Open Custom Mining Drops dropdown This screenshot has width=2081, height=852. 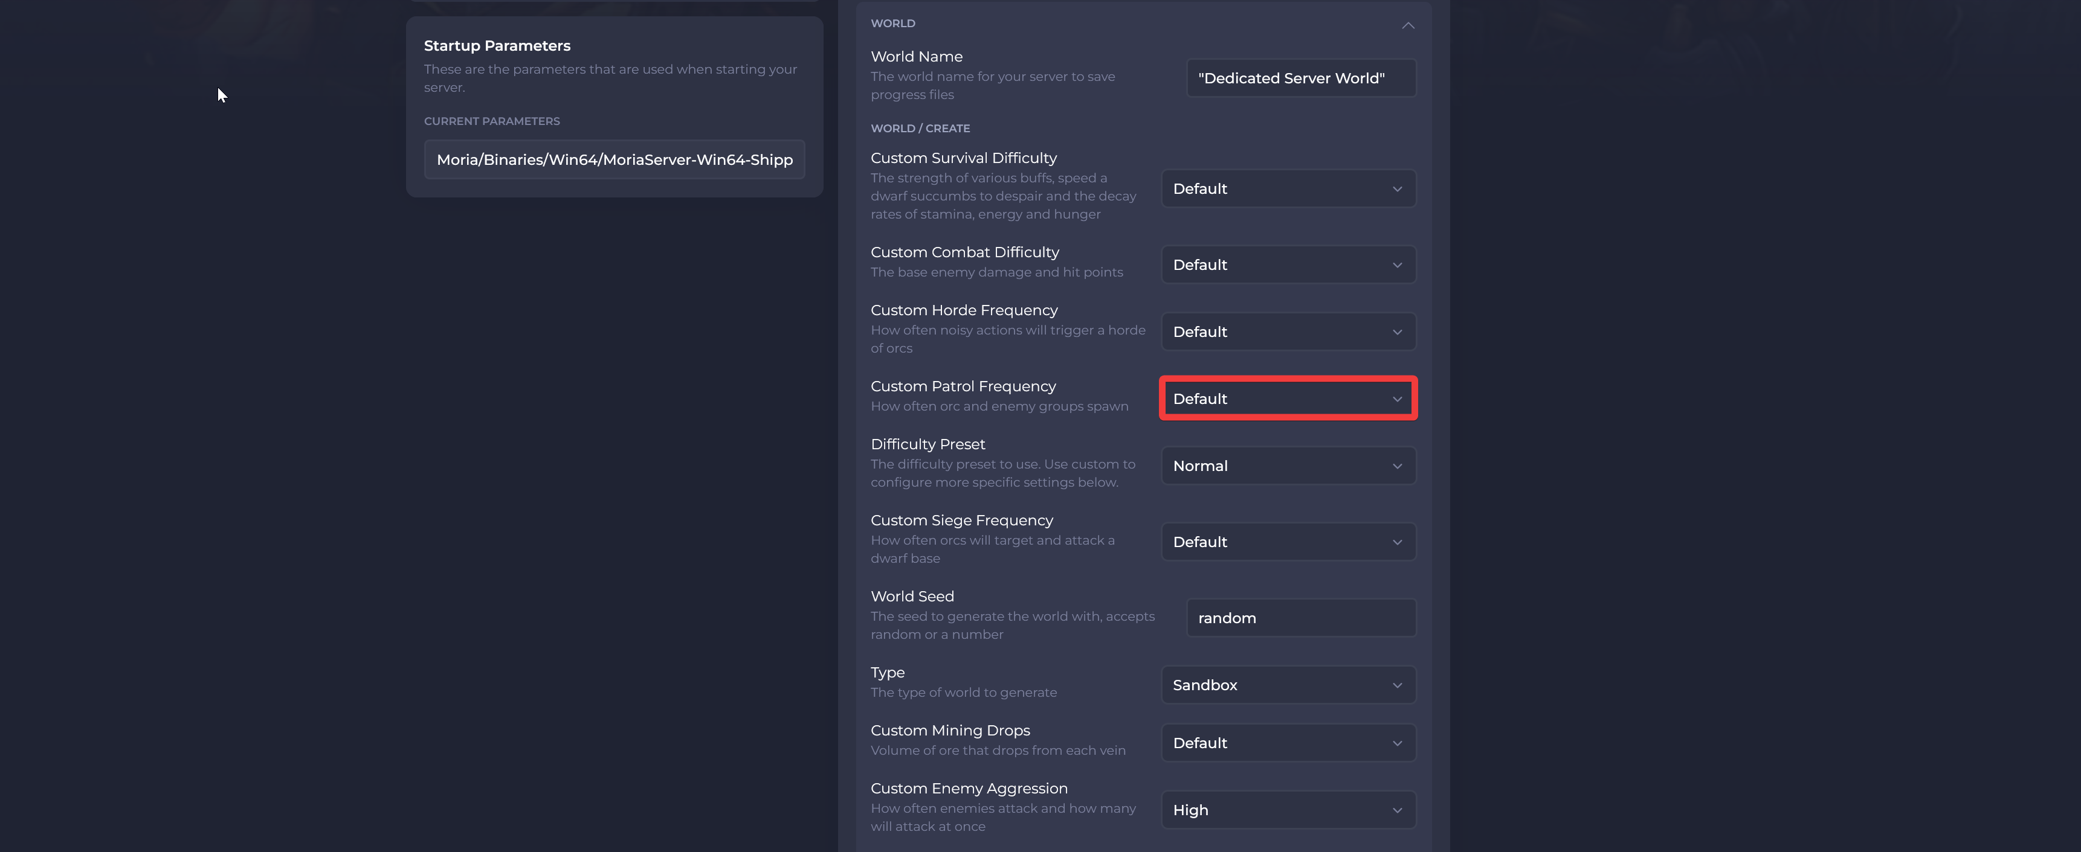click(1288, 743)
